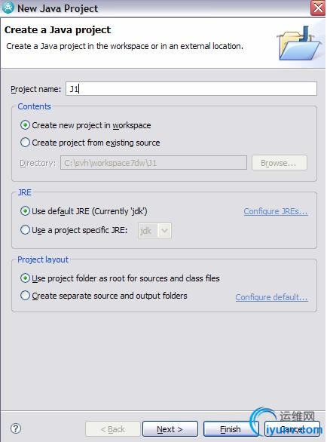Click the Eclipse icon in the title bar

(x=8, y=8)
